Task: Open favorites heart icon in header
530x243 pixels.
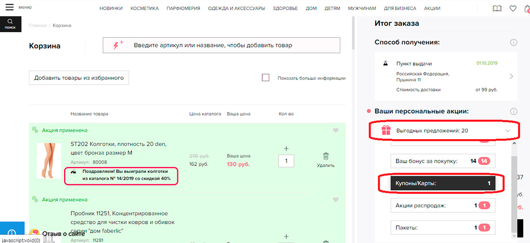Action: (513, 9)
